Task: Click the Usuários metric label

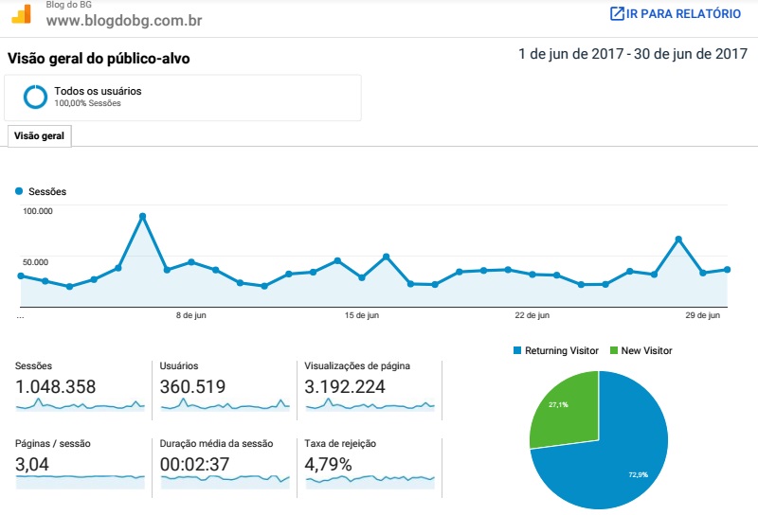Action: 179,365
